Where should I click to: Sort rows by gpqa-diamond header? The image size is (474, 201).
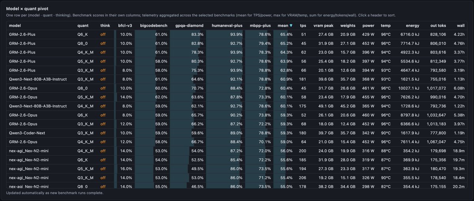coord(189,26)
